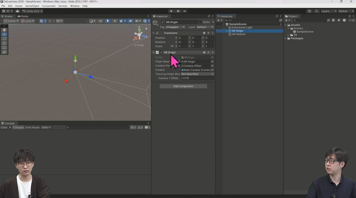Open the Layers dropdown in top toolbar
Image resolution: width=356 pixels, height=198 pixels.
329,11
